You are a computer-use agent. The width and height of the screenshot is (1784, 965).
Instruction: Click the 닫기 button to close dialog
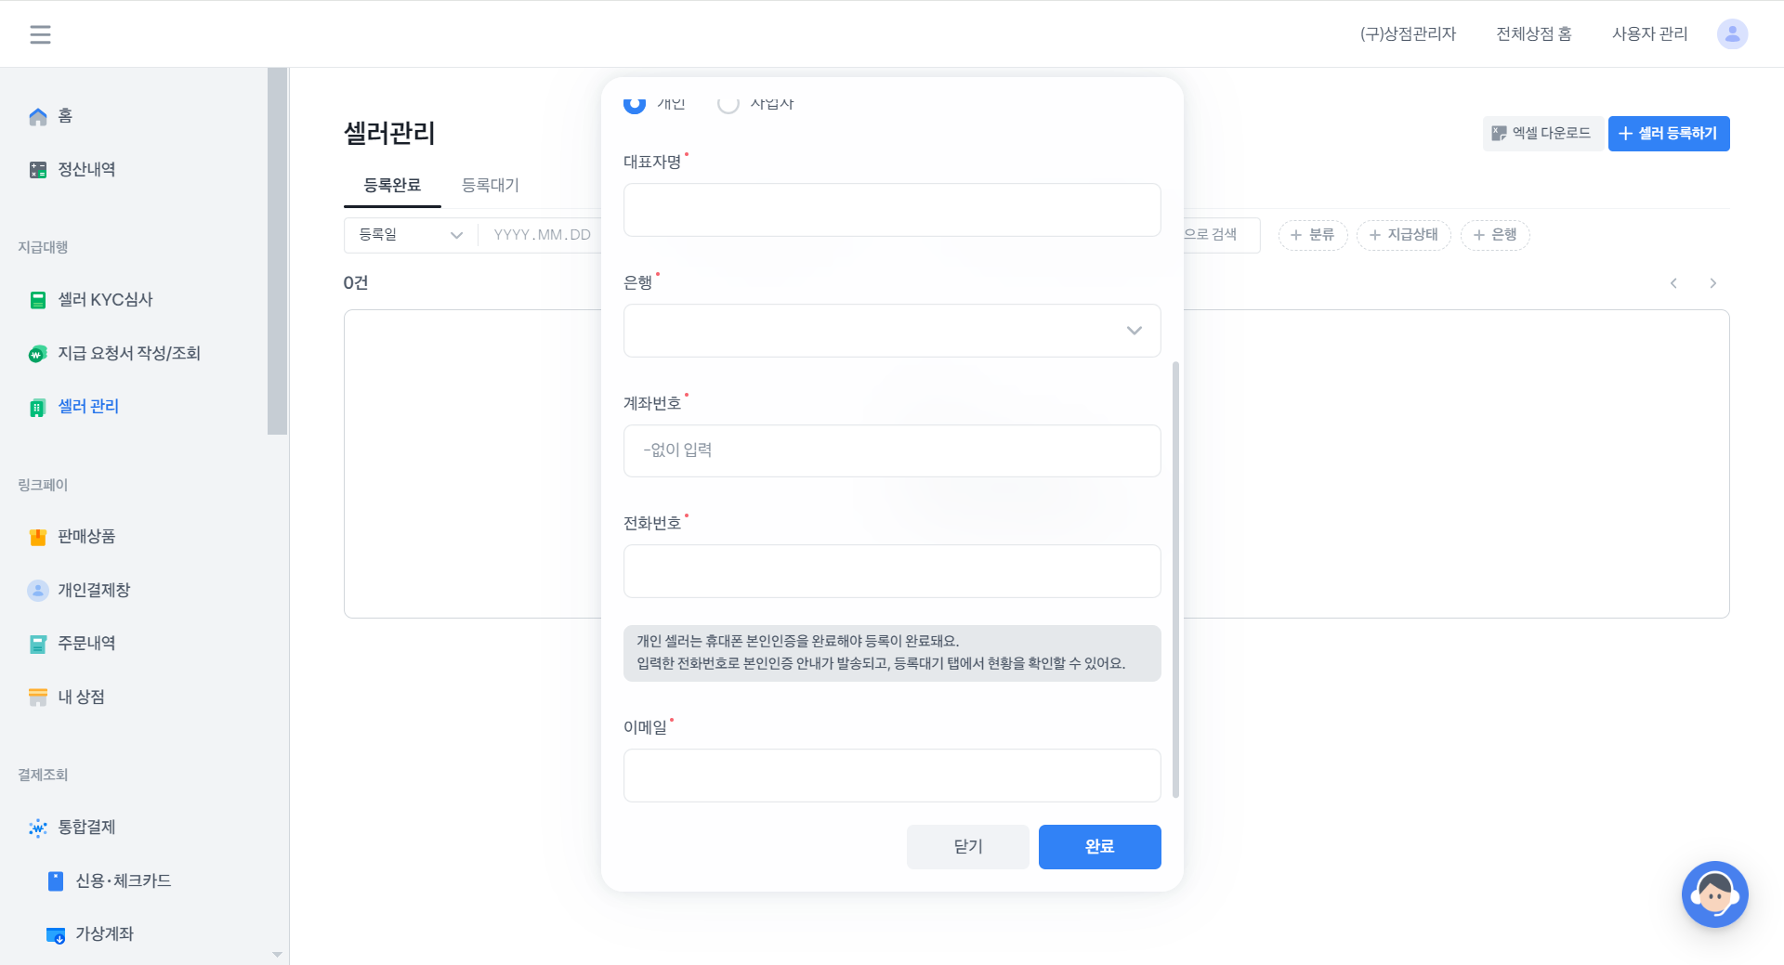pyautogui.click(x=967, y=846)
